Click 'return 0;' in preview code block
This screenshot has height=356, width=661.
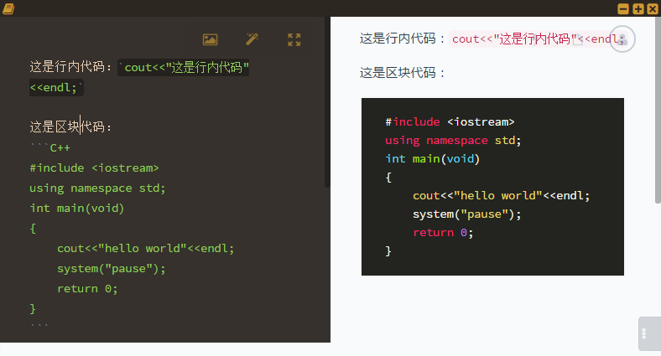coord(443,233)
